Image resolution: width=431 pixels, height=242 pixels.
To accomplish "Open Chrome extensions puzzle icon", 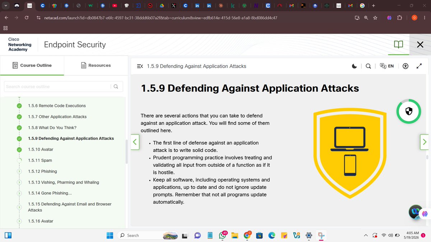I will (400, 18).
